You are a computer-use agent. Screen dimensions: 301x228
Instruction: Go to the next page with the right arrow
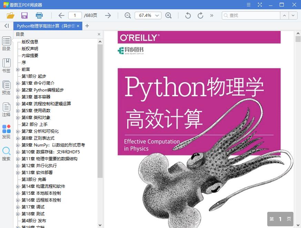tap(108, 15)
